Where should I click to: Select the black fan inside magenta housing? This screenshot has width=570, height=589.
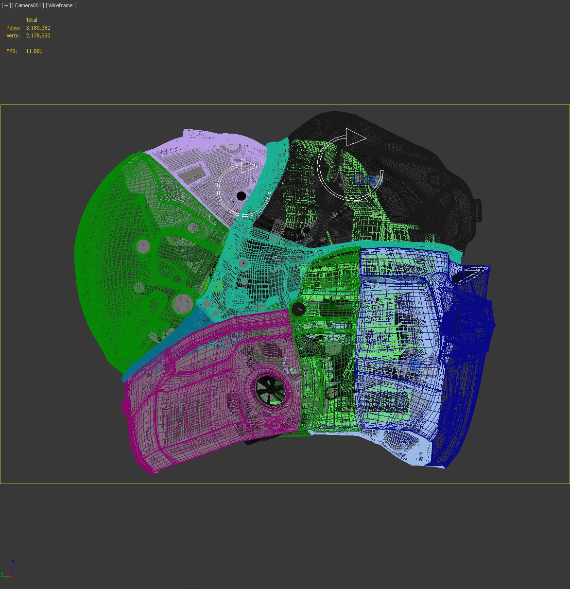(271, 390)
